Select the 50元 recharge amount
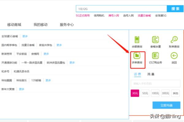This screenshot has width=184, height=122. click(145, 93)
